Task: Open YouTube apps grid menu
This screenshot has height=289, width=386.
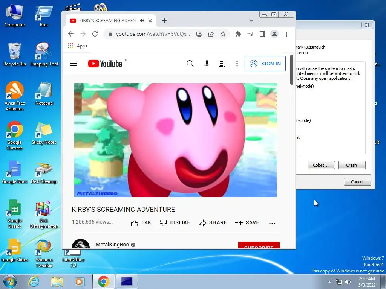Action: (x=222, y=64)
